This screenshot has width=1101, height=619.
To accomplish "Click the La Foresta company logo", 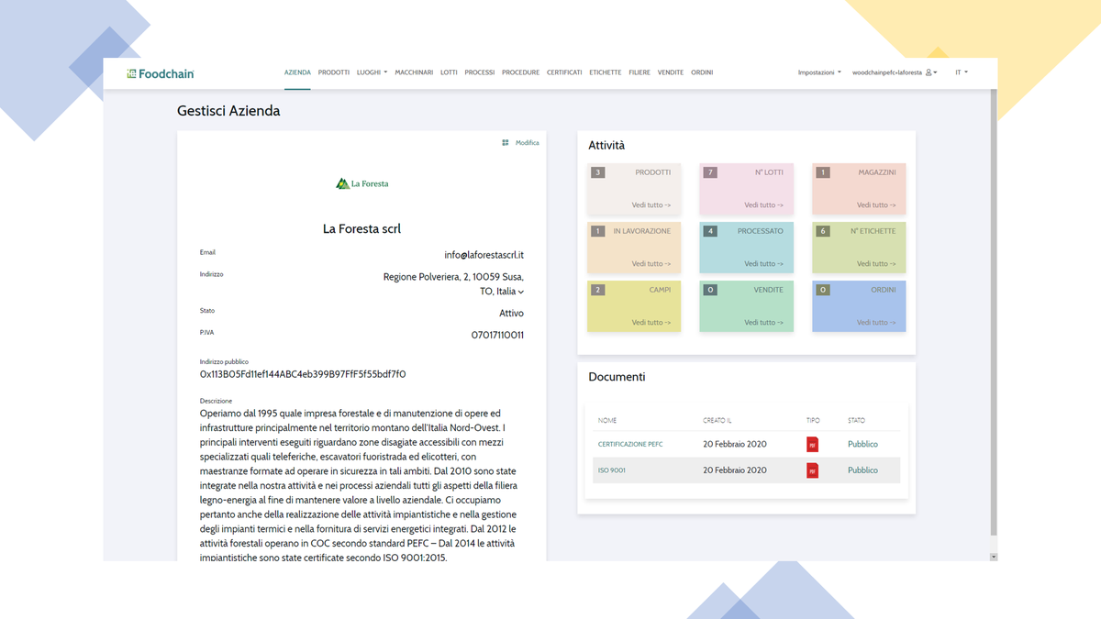I will (362, 183).
